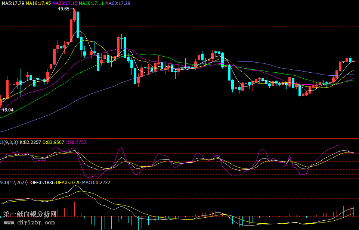
Task: Select the tall red candle at the 19.65 peak
Action: [74, 15]
